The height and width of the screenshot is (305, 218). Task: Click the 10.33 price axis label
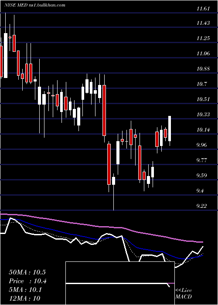pos(203,114)
